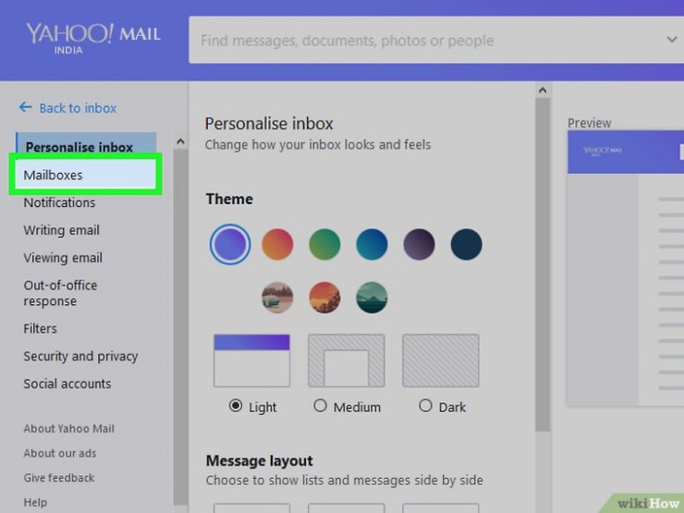Screen dimensions: 684x513
Task: Open the Mailboxes settings section
Action: [85, 175]
